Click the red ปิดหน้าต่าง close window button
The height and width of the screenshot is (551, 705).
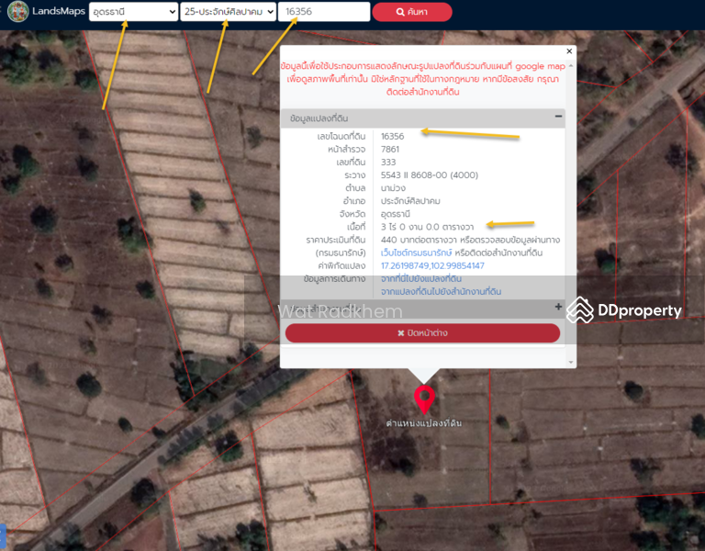click(x=422, y=332)
